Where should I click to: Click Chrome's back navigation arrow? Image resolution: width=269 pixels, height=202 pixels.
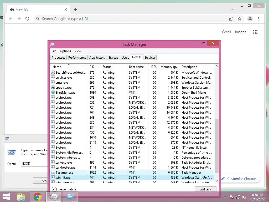[x=11, y=19]
